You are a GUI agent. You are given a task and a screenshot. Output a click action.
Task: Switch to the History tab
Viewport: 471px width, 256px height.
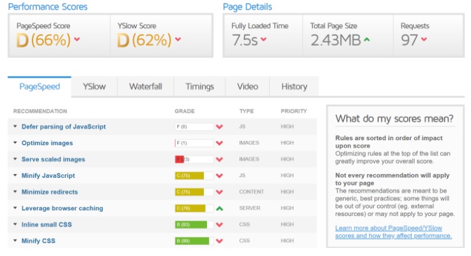point(294,87)
